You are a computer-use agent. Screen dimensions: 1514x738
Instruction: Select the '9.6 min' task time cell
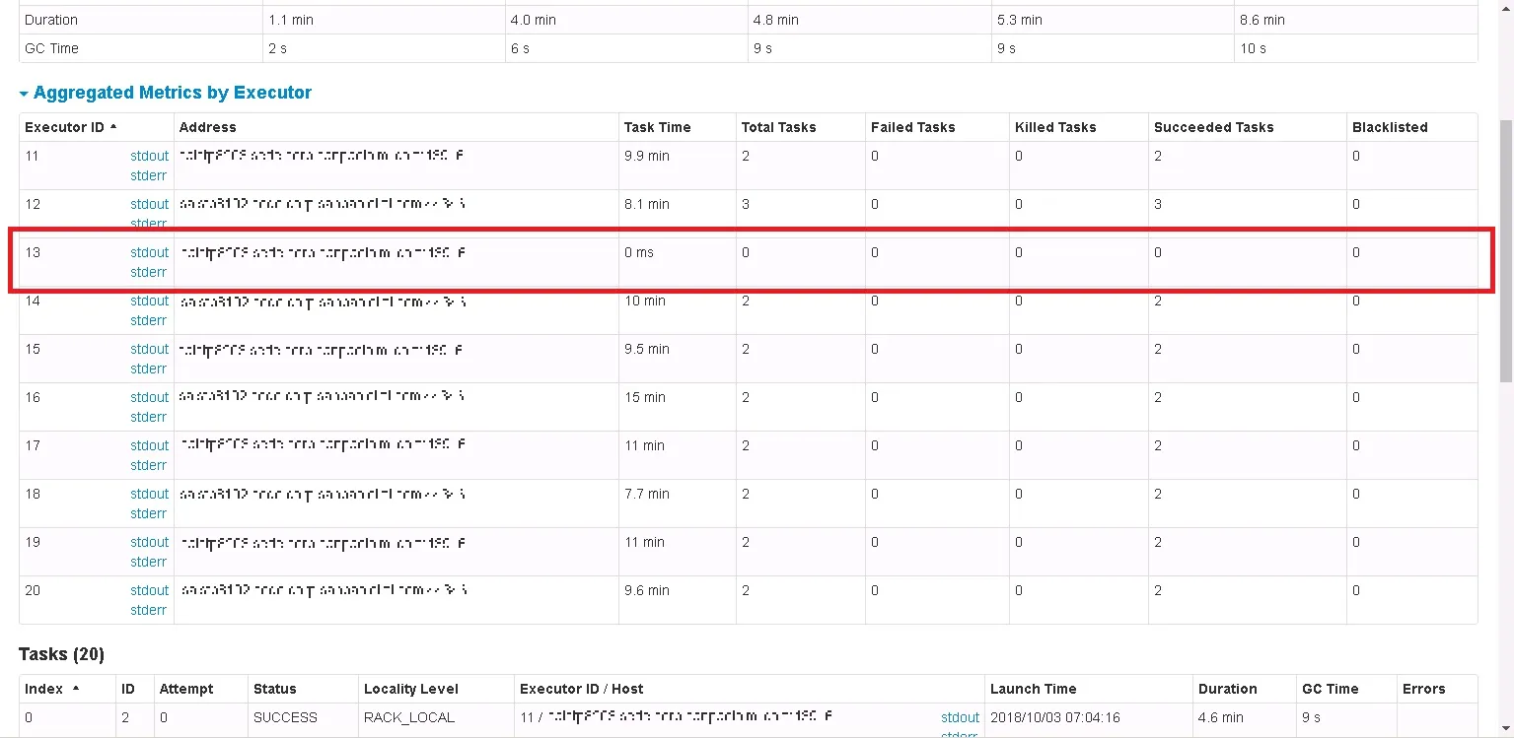point(647,590)
